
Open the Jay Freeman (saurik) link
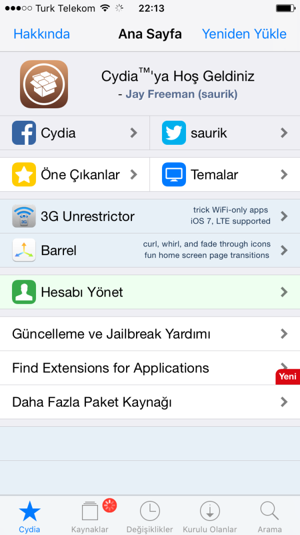[181, 94]
